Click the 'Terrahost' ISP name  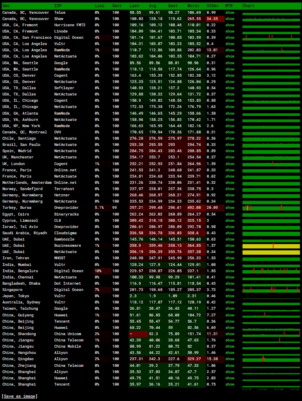coord(64,188)
